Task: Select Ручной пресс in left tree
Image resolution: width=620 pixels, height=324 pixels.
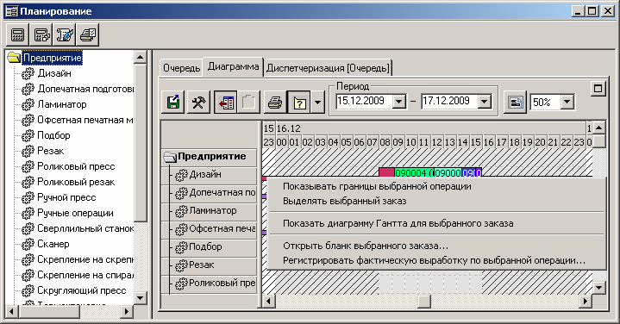Action: coord(66,197)
